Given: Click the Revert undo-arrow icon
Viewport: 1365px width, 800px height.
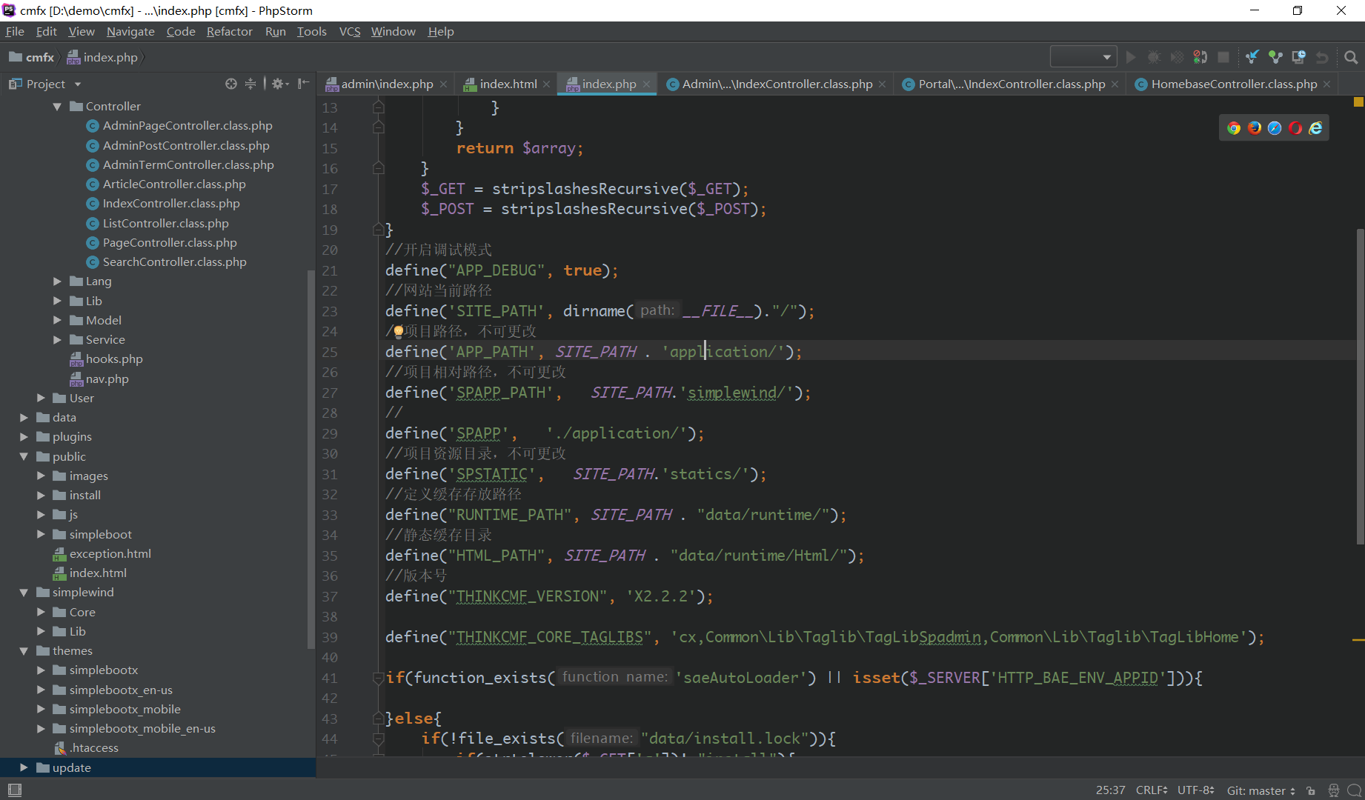Looking at the screenshot, I should pyautogui.click(x=1322, y=57).
